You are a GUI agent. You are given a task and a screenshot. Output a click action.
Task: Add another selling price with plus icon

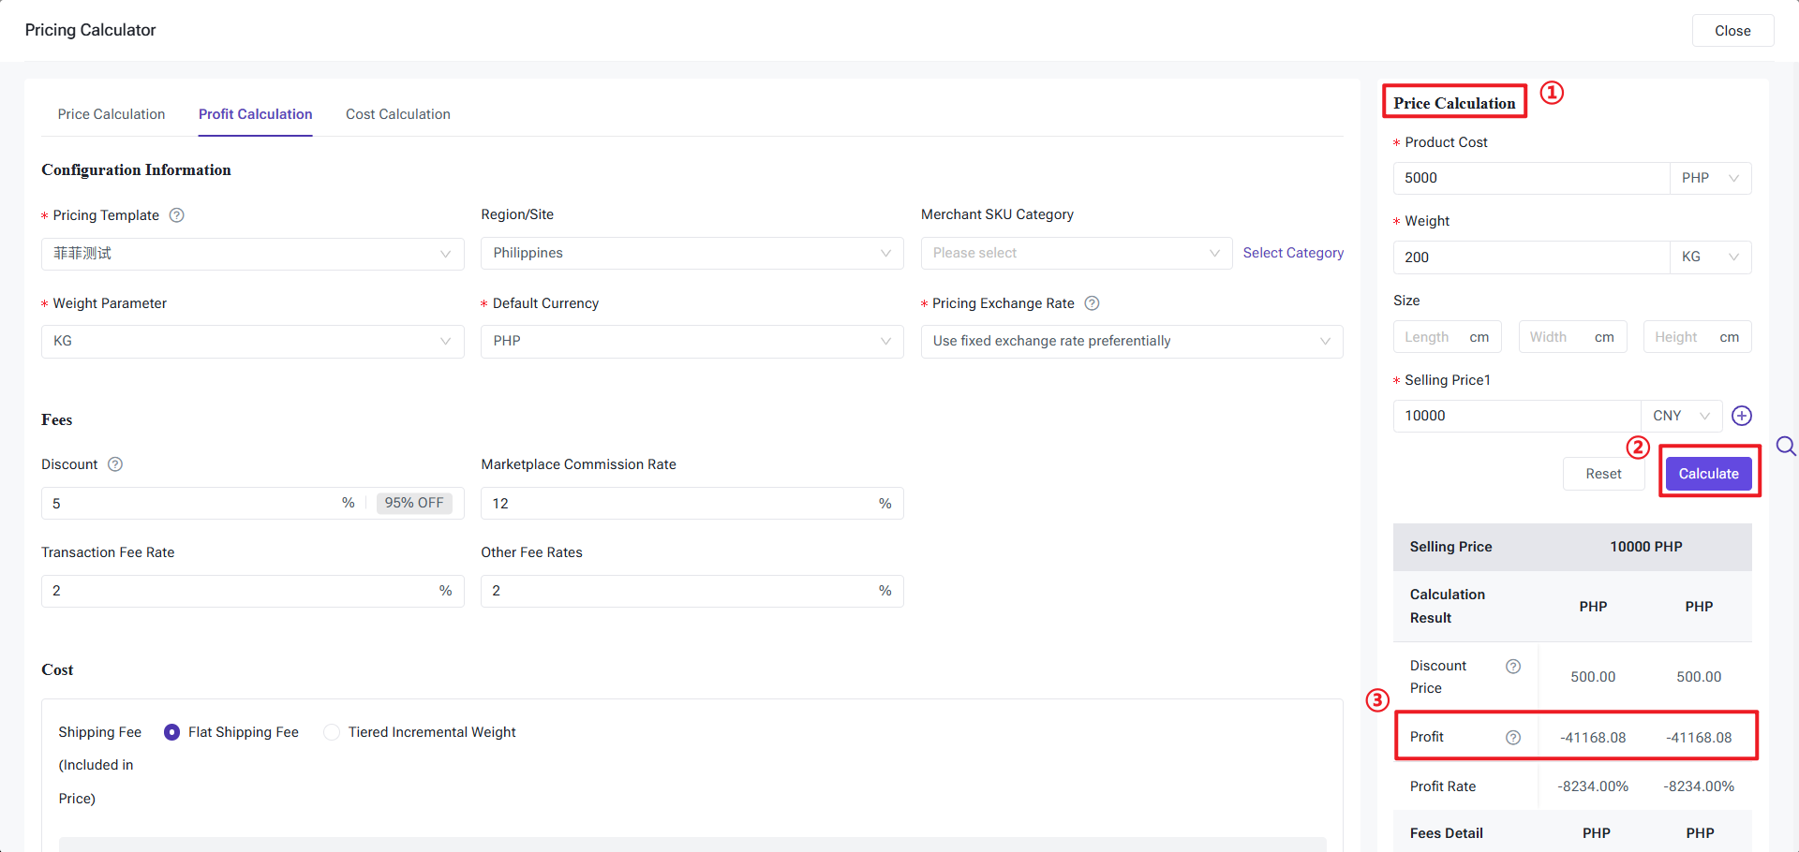point(1741,416)
